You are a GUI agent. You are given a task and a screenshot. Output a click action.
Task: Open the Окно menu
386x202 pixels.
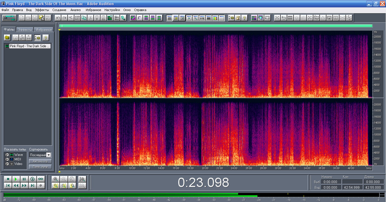point(127,10)
